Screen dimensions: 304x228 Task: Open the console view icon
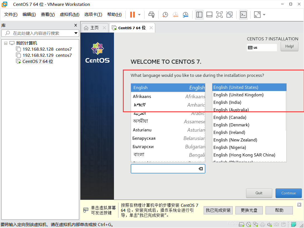pyautogui.click(x=243, y=15)
